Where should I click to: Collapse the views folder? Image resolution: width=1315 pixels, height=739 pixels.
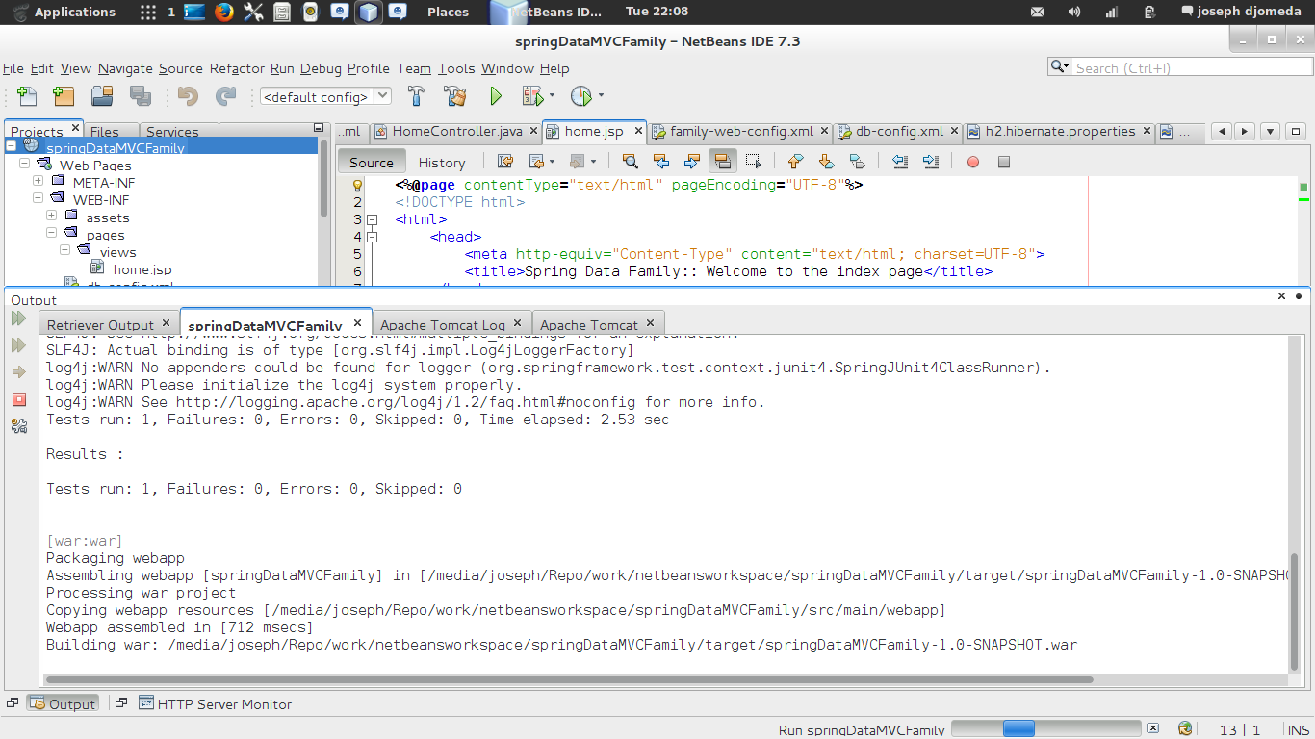point(64,251)
